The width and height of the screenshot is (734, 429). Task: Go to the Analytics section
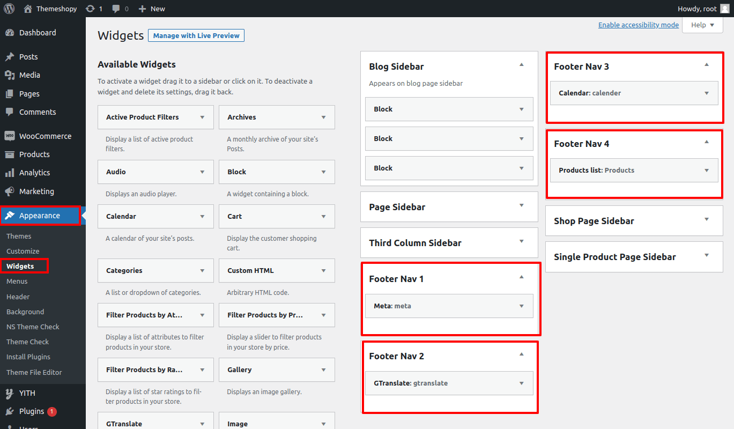(34, 173)
